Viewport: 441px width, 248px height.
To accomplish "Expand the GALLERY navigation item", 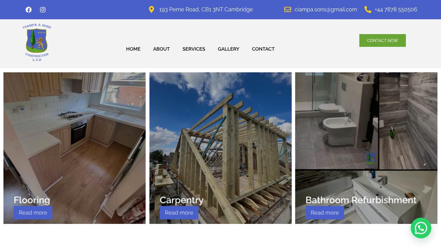I will pyautogui.click(x=228, y=49).
